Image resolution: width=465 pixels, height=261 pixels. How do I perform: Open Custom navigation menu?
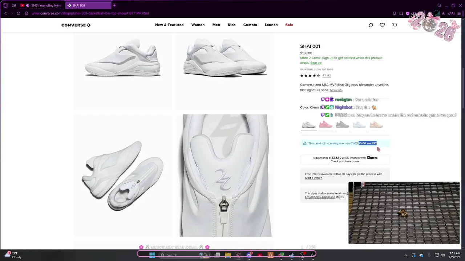click(x=250, y=25)
